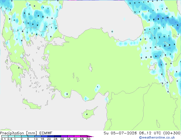This screenshot has height=140, width=181.
Task: Click the 0.5 legend scale number
Action: point(10,139)
